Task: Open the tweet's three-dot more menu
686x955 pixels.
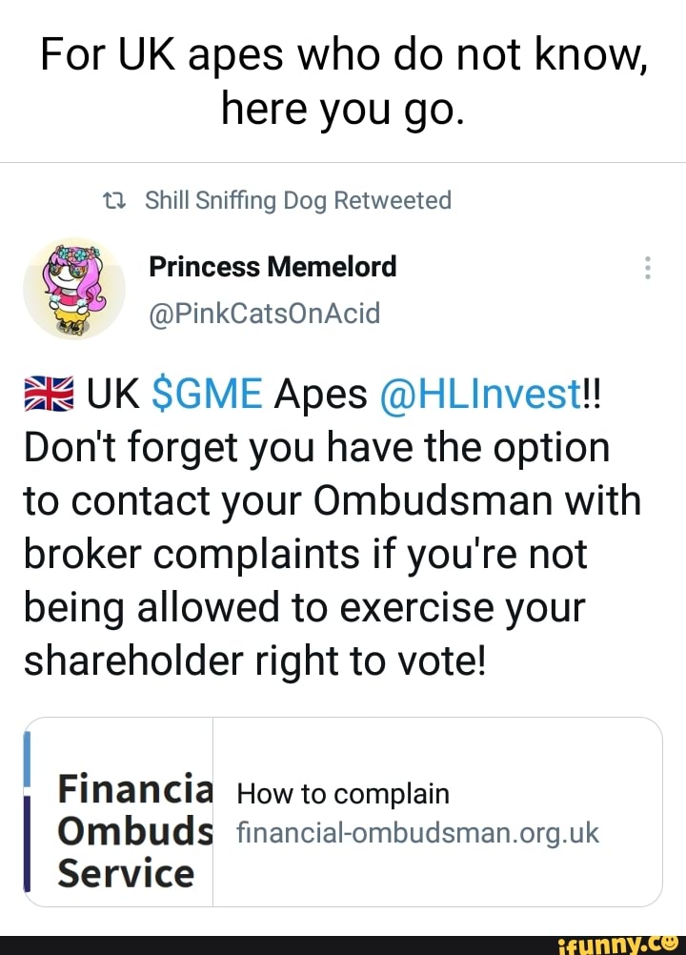Action: [648, 268]
